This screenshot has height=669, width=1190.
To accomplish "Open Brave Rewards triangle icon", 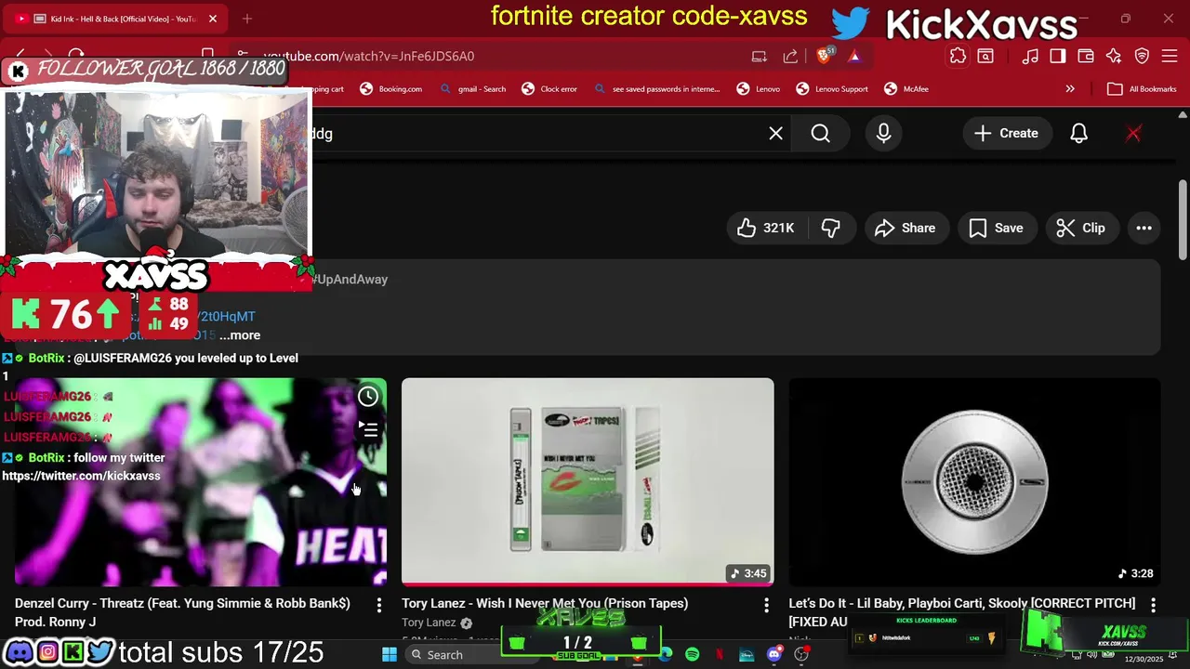I will pos(854,56).
